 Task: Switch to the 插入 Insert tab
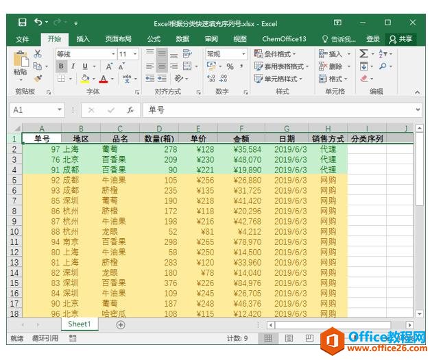point(83,39)
